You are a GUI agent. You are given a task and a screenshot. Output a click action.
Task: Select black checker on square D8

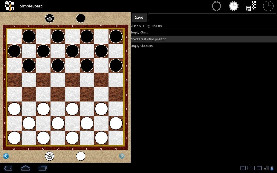(x=58, y=36)
